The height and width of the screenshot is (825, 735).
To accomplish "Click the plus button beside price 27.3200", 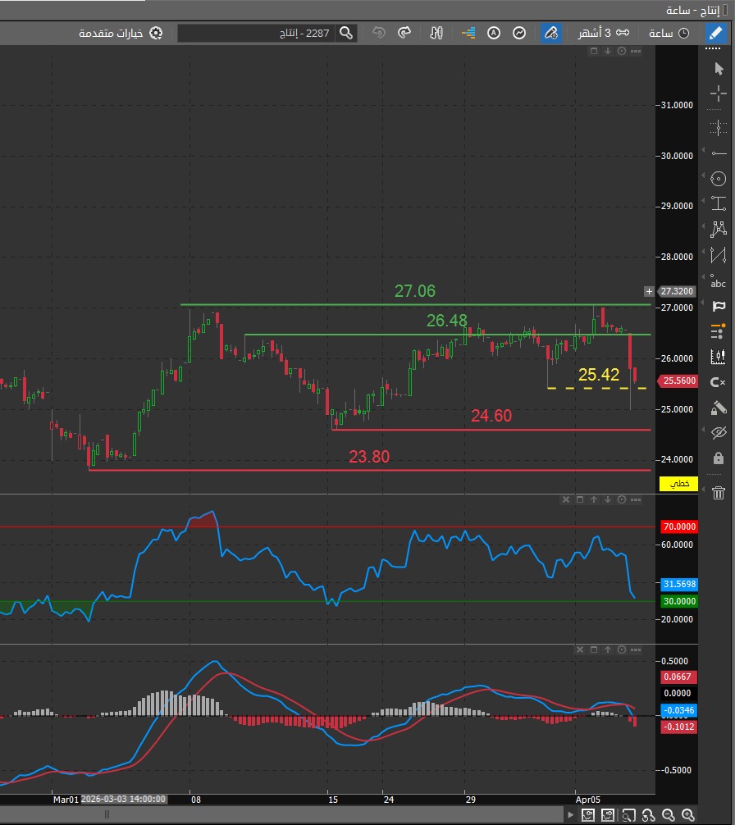I will 647,291.
